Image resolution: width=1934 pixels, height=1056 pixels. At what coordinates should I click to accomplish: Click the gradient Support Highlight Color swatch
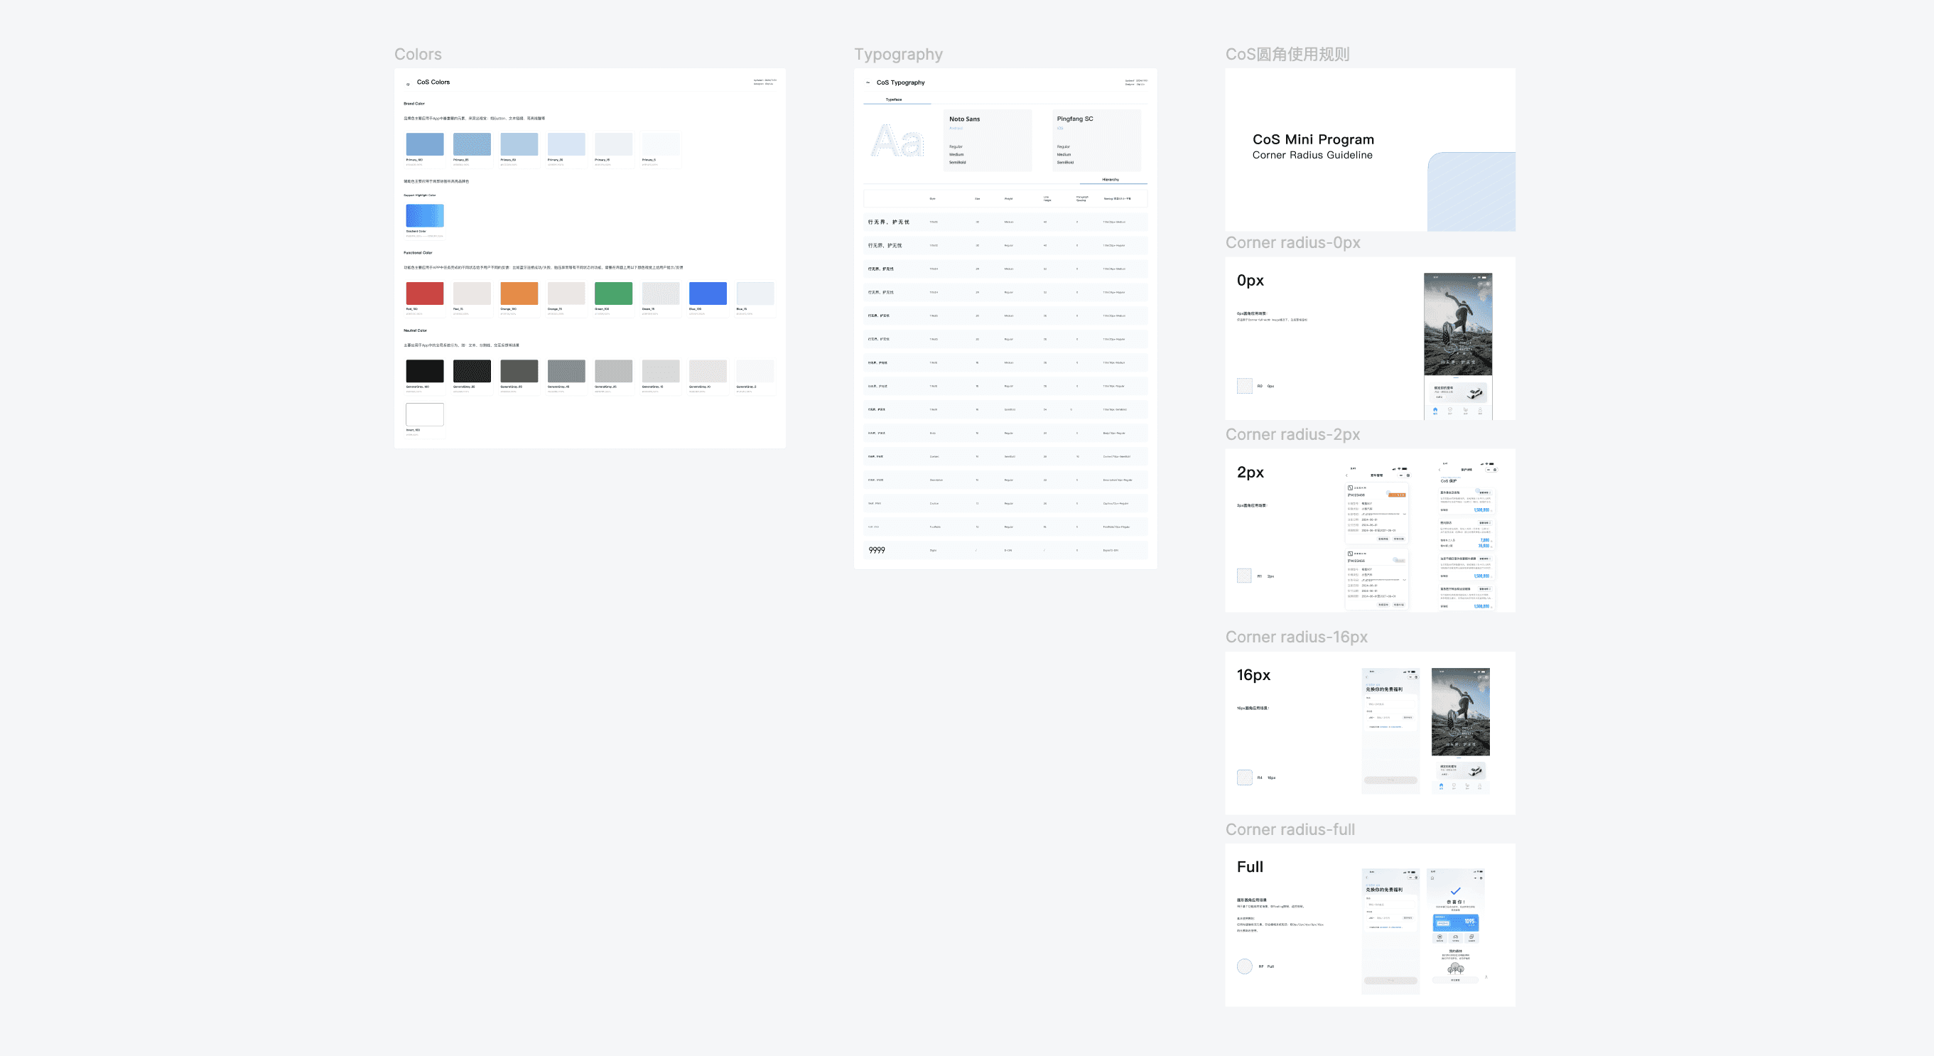point(424,215)
